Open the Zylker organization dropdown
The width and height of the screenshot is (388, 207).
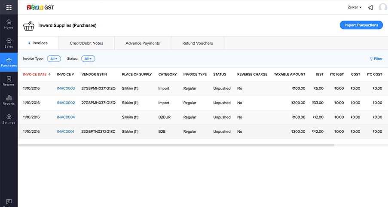point(354,7)
